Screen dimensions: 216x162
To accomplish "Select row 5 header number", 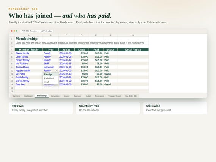I will 12,53.
